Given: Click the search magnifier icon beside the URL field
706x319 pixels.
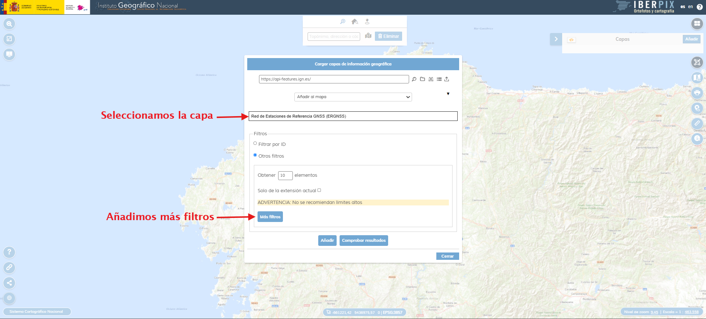Looking at the screenshot, I should coord(414,79).
